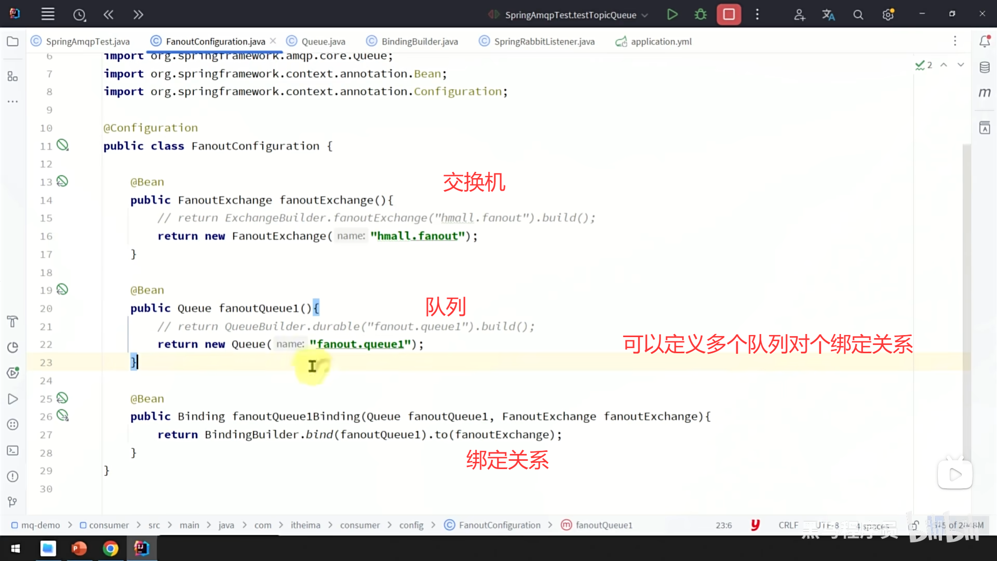Click bean gutter icon on line 19

pyautogui.click(x=62, y=289)
